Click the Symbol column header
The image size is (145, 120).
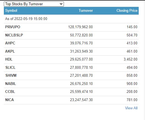point(11,10)
